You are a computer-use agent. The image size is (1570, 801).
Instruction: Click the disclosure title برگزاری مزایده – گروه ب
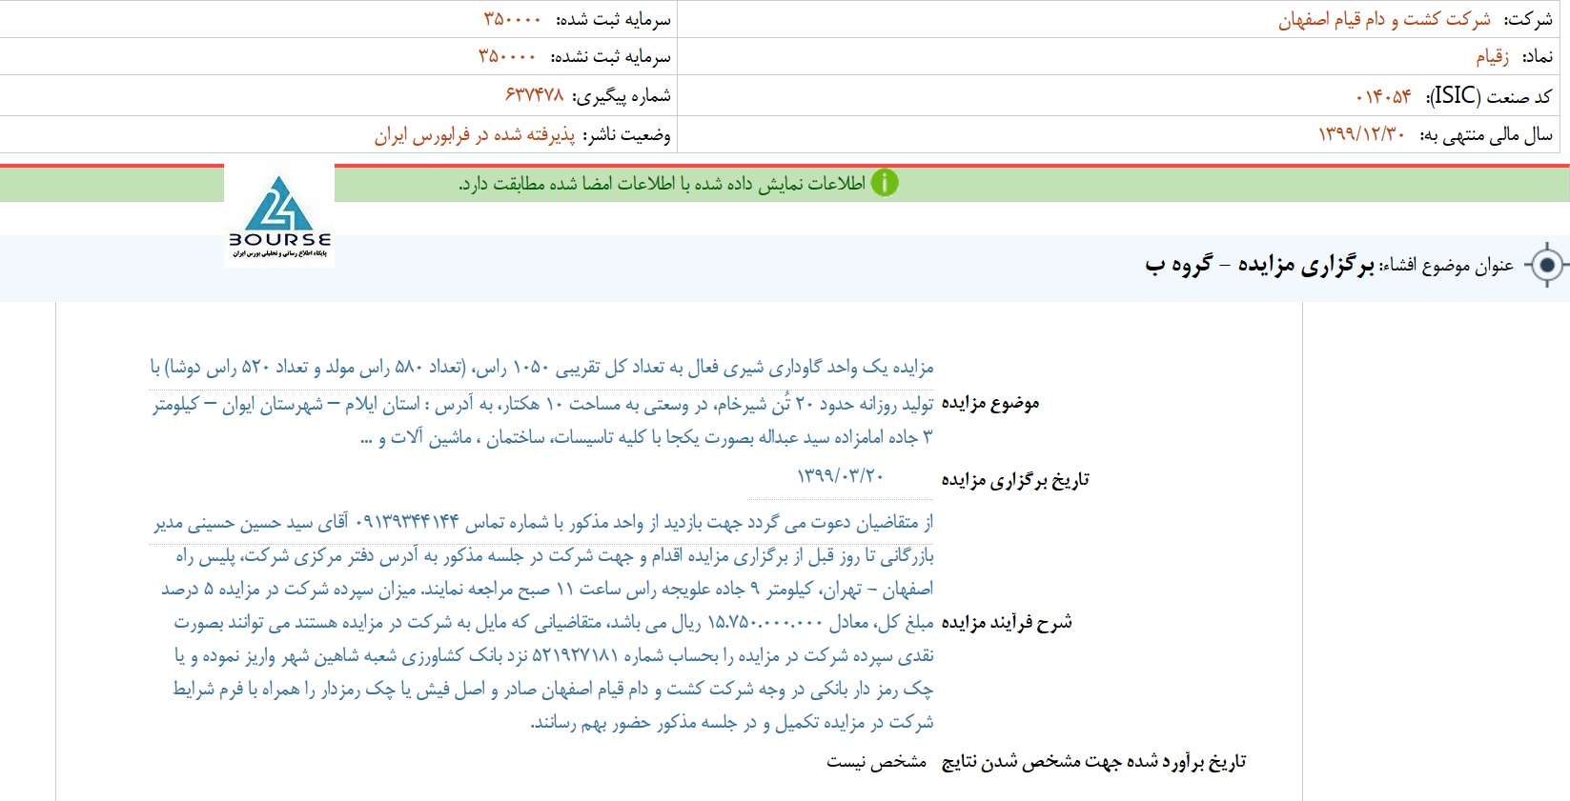tap(1259, 265)
